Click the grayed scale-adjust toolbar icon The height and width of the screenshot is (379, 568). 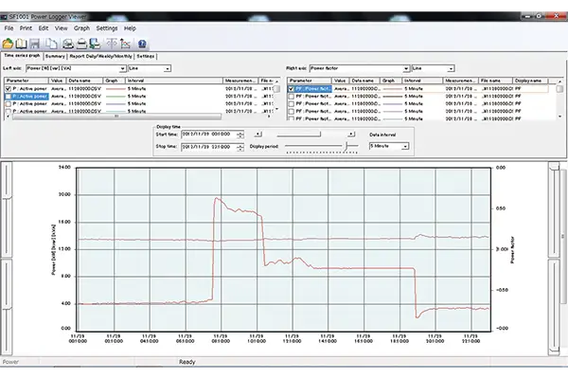click(112, 44)
